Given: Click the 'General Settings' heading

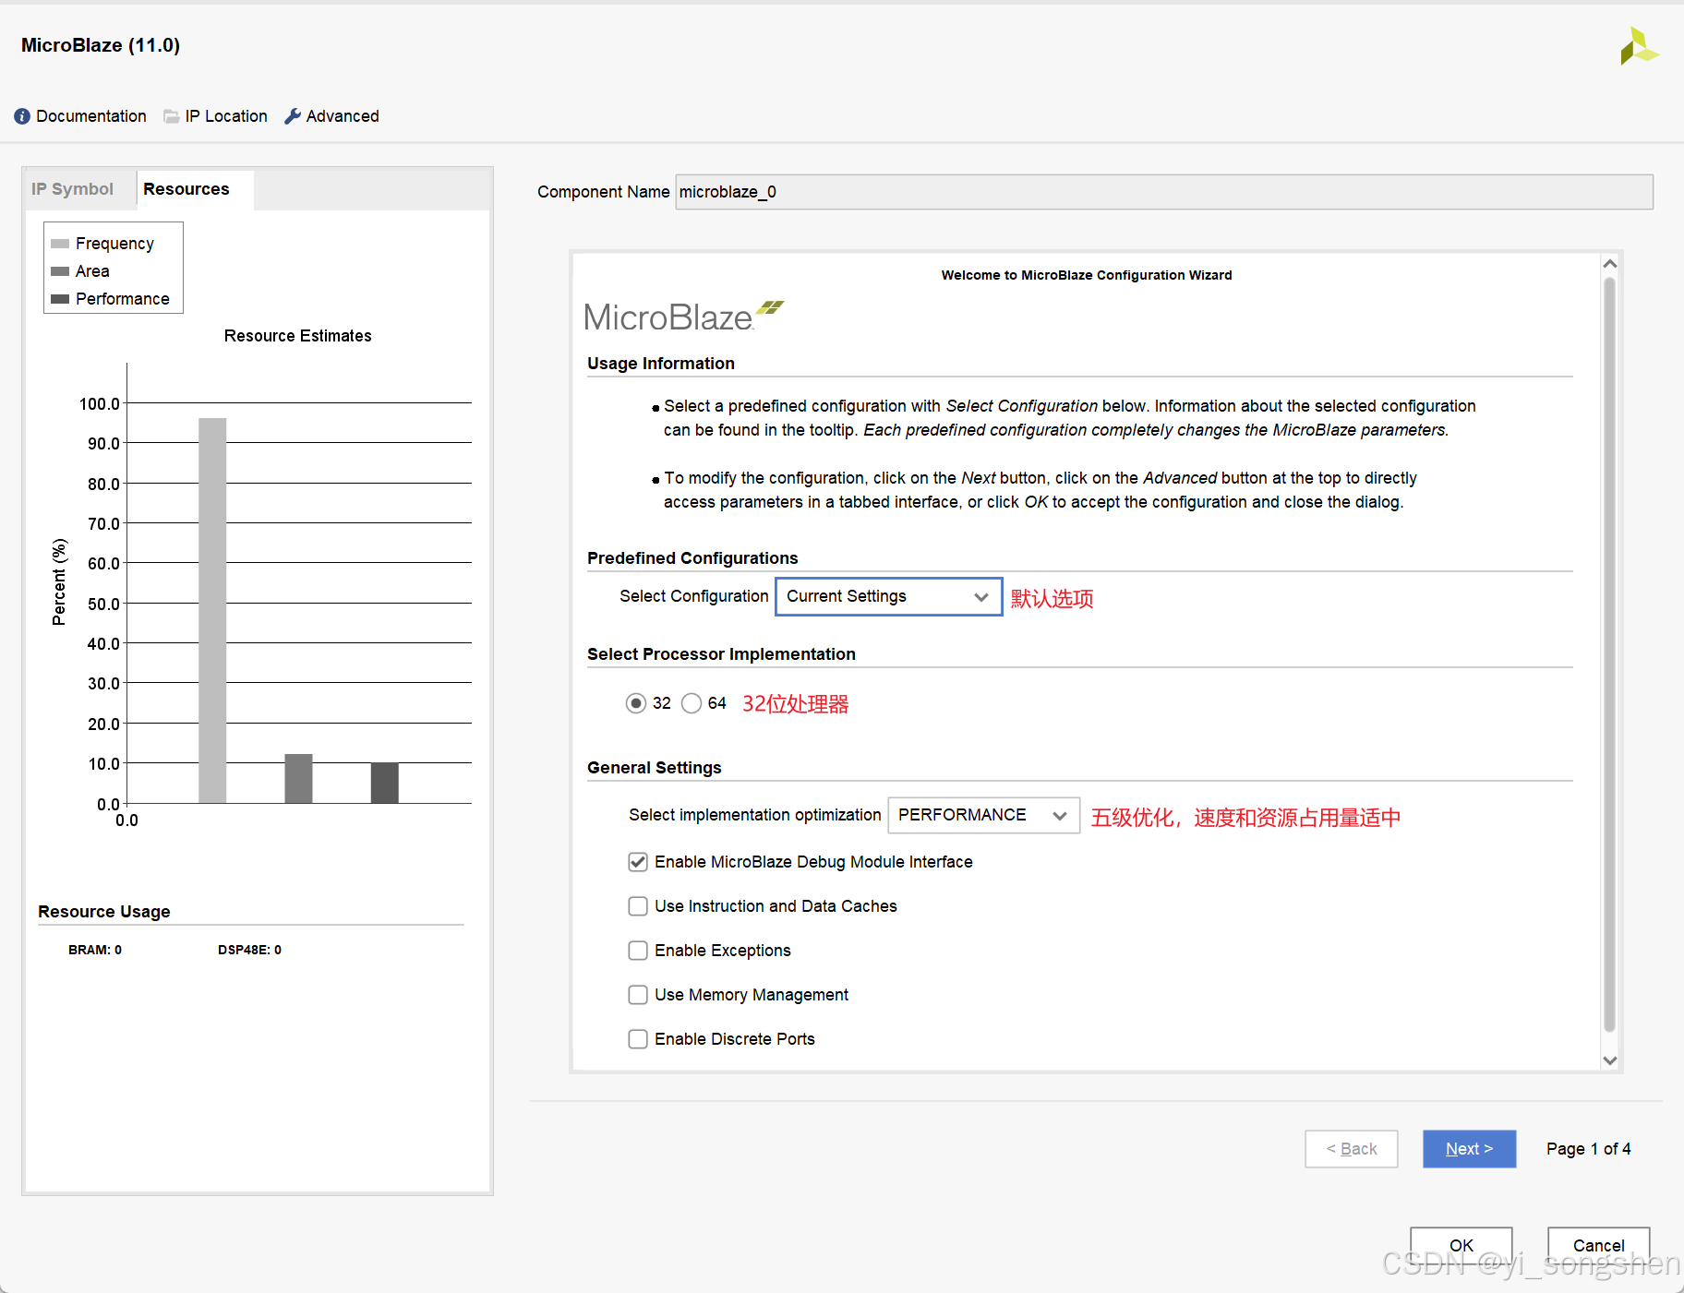Looking at the screenshot, I should (655, 768).
